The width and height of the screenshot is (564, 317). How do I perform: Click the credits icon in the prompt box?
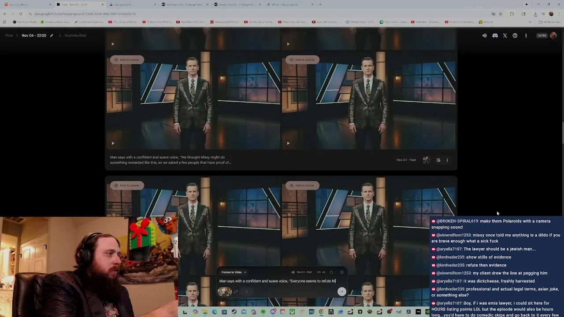pos(331,272)
